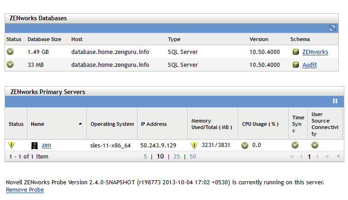348x200 pixels.
Task: Pause the Primary Servers panel refresh
Action: [x=335, y=101]
